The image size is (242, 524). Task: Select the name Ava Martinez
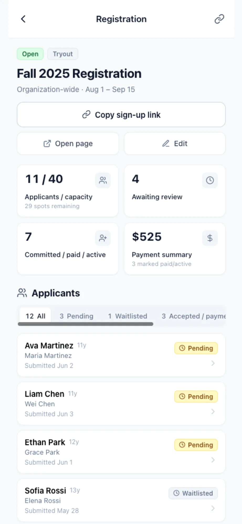[49, 346]
